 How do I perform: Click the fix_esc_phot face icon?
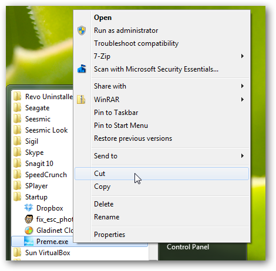29,219
